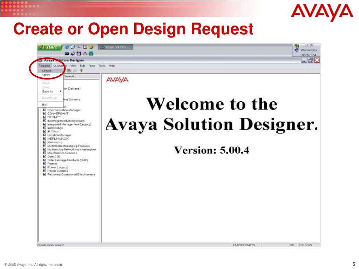Open the Print menu
Screen dimensions: 359x269
pyautogui.click(x=92, y=65)
